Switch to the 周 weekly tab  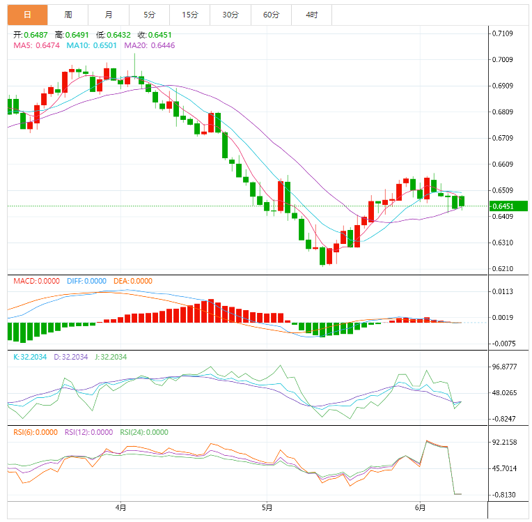pos(68,15)
